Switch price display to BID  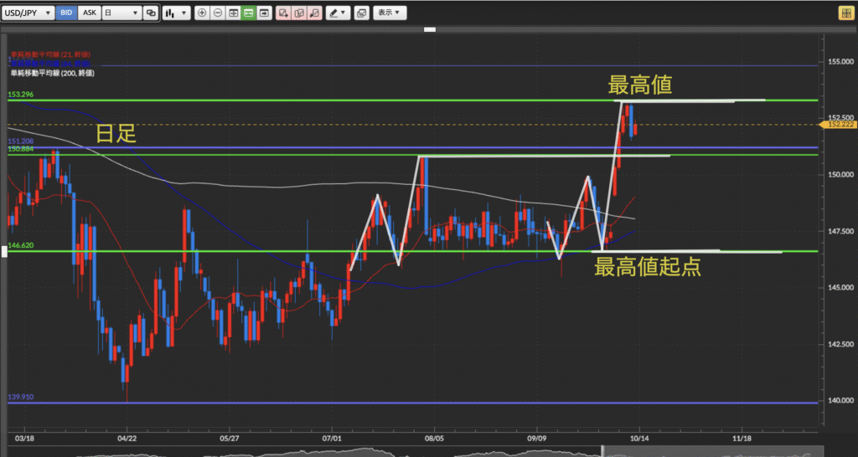coord(68,13)
